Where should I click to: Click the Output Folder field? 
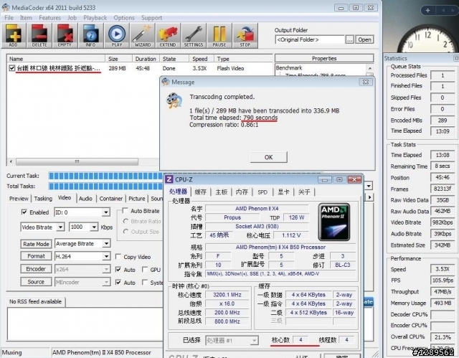click(310, 39)
